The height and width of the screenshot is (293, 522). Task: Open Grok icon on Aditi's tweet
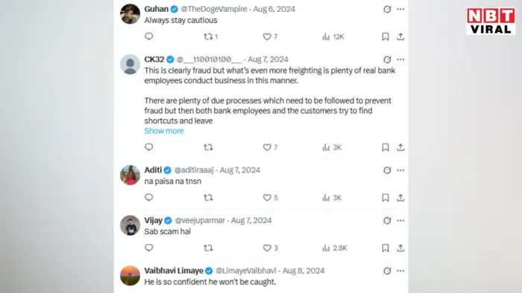point(387,170)
